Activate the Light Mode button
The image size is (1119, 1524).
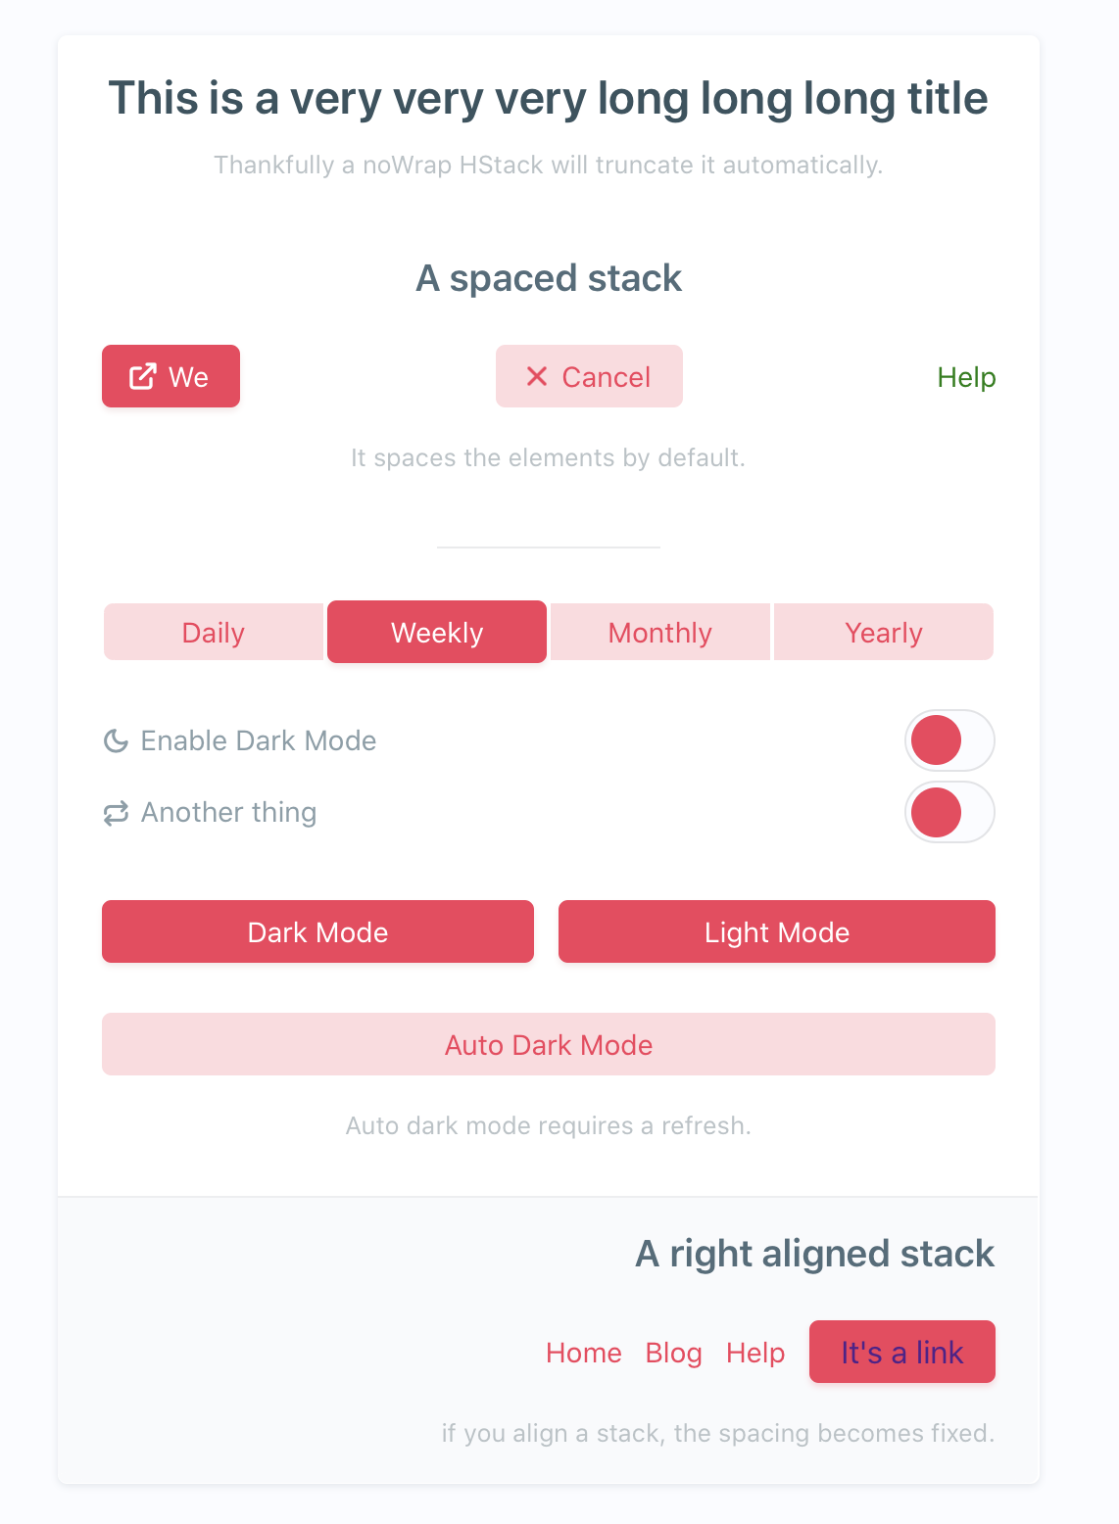click(776, 932)
